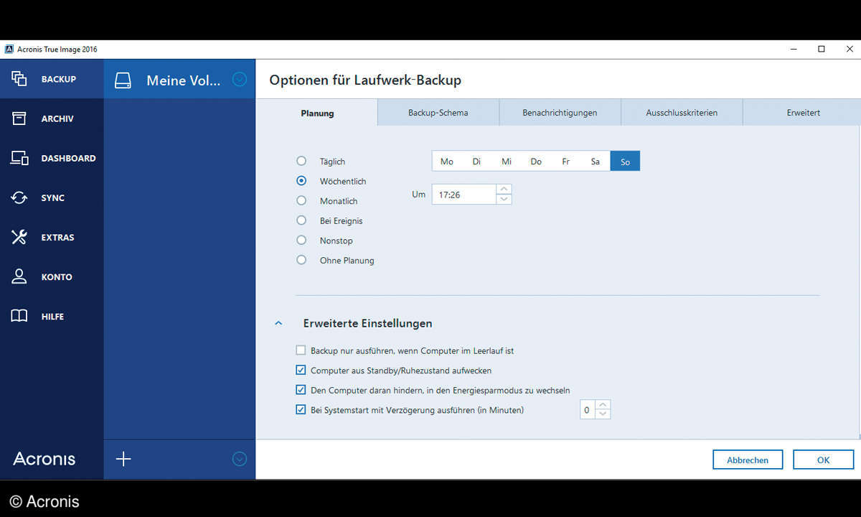
Task: Select the Täglich schedule option
Action: tap(301, 161)
